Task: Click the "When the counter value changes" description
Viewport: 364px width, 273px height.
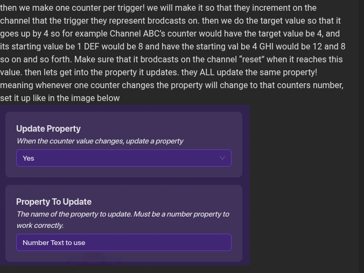Action: [x=100, y=141]
